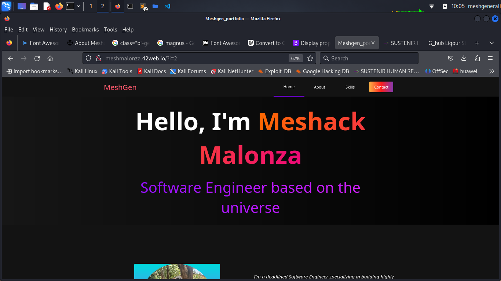Expand the list all tabs chevron
This screenshot has width=501, height=281.
pyautogui.click(x=491, y=43)
